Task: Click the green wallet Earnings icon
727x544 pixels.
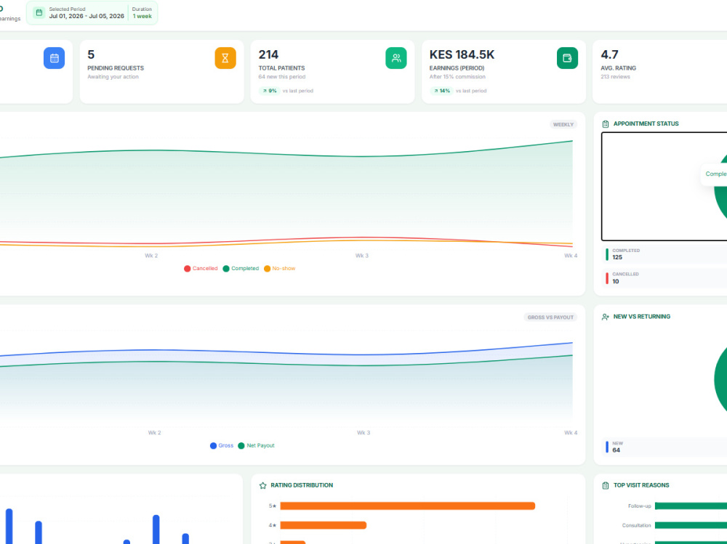Action: click(x=567, y=58)
